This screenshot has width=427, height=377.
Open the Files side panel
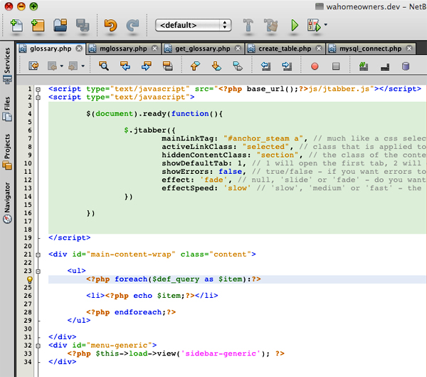(7, 108)
